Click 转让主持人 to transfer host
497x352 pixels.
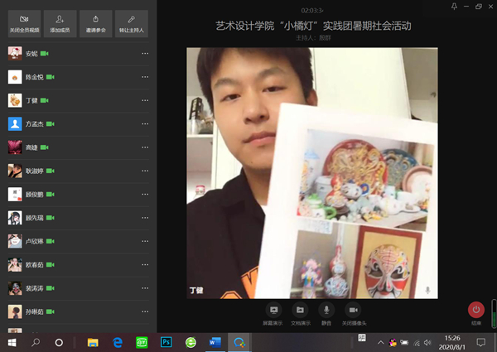click(131, 23)
